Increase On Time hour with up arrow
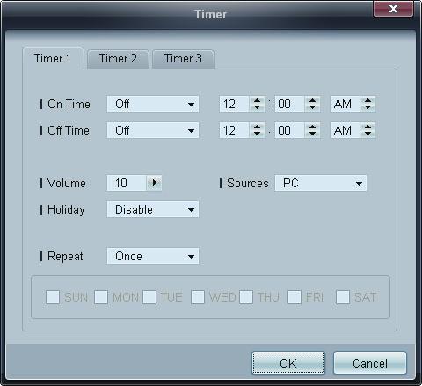The height and width of the screenshot is (386, 422). point(257,100)
